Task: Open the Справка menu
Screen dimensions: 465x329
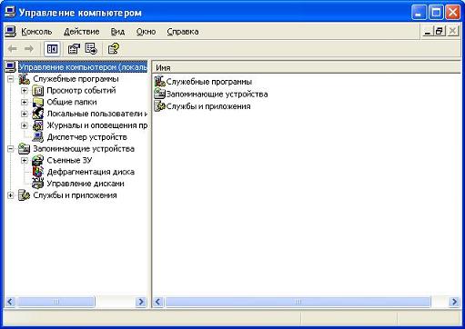Action: (183, 32)
